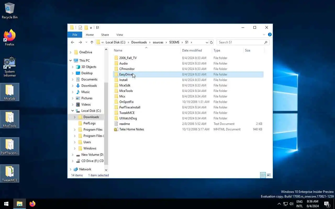Collapse the Local Disk (C:) tree node
Viewport: 335px width, 209px height.
73,111
